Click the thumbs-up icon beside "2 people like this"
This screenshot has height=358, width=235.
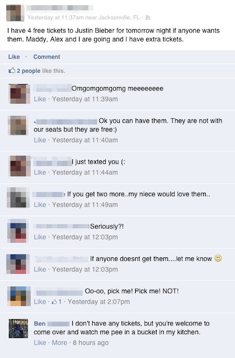11,71
